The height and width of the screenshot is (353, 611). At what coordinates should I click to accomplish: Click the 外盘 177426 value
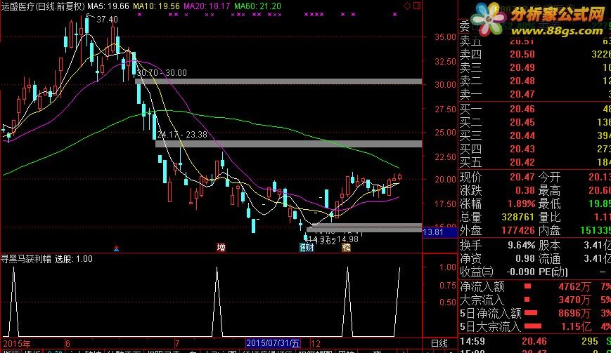point(518,230)
